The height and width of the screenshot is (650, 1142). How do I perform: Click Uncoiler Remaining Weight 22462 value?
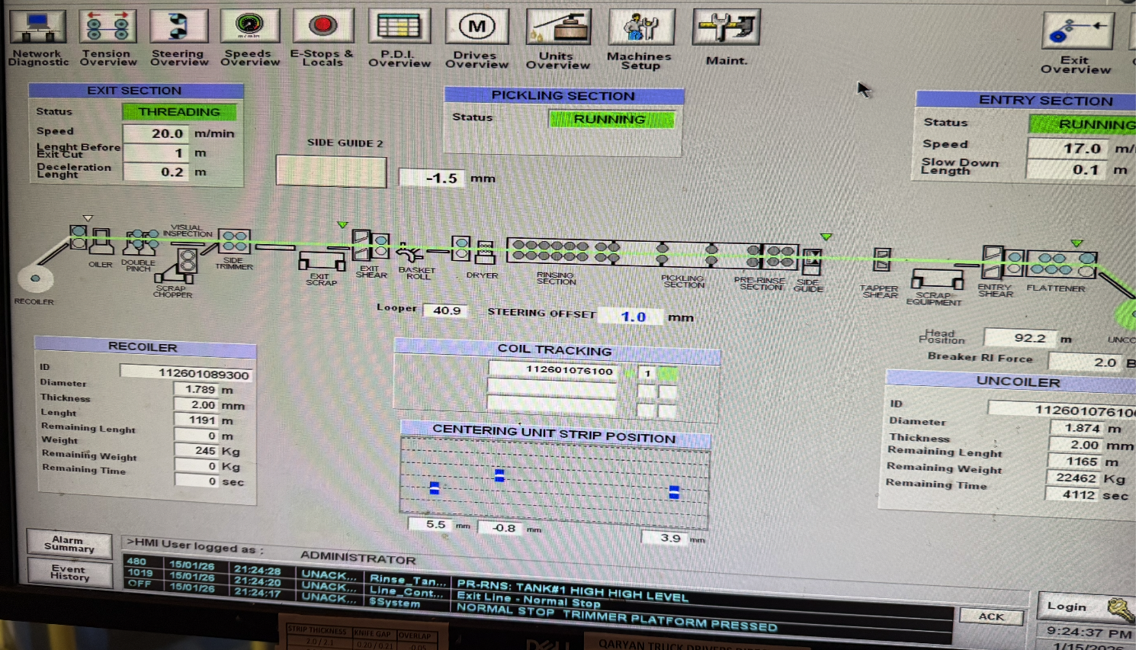pos(1075,478)
